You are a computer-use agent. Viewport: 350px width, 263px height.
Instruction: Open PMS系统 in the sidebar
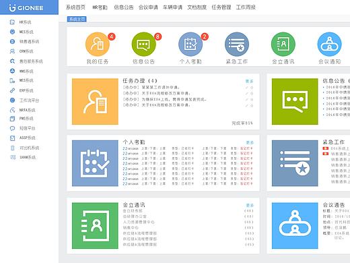[x=26, y=119]
